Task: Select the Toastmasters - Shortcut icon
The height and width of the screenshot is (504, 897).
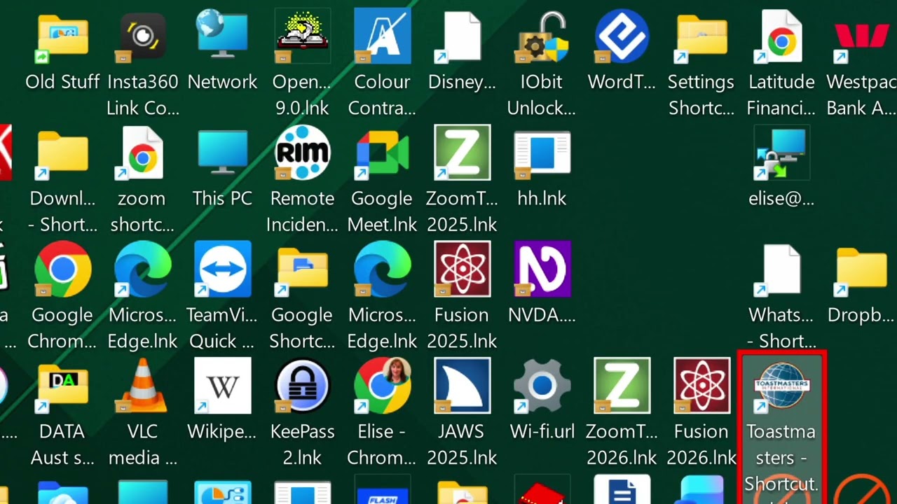Action: point(781,386)
